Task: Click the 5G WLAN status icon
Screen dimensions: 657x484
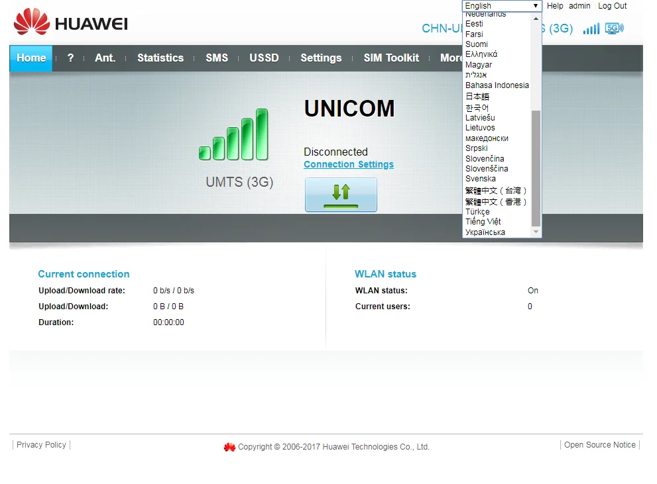Action: [615, 28]
